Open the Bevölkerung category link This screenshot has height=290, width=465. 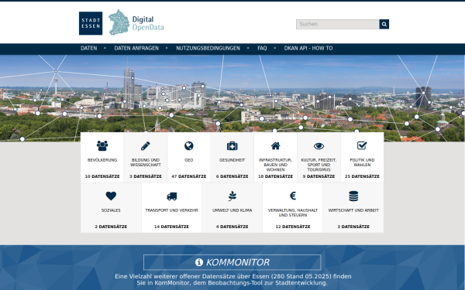tap(102, 160)
